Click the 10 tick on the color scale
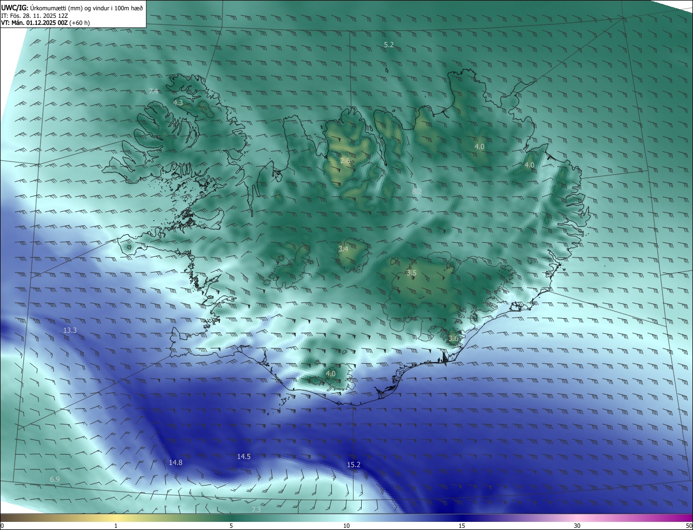Image resolution: width=693 pixels, height=530 pixels. 346,526
